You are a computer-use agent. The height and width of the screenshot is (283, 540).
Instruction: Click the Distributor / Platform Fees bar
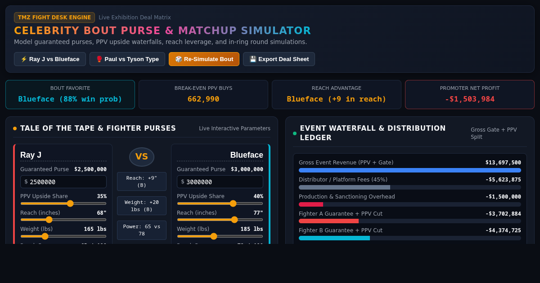point(410,187)
